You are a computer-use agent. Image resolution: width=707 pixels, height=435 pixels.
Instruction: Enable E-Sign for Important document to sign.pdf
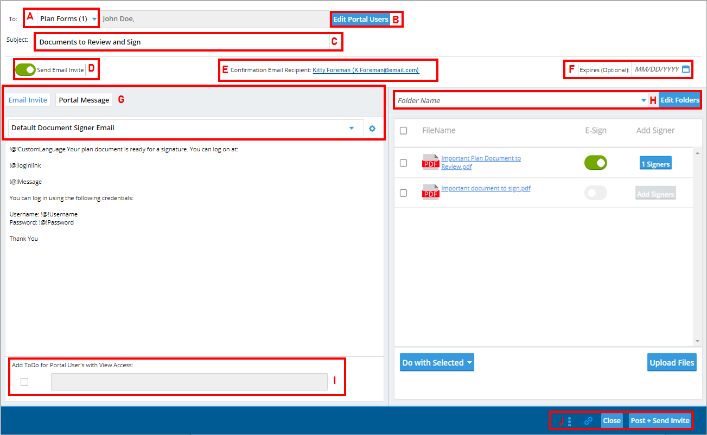[x=595, y=192]
